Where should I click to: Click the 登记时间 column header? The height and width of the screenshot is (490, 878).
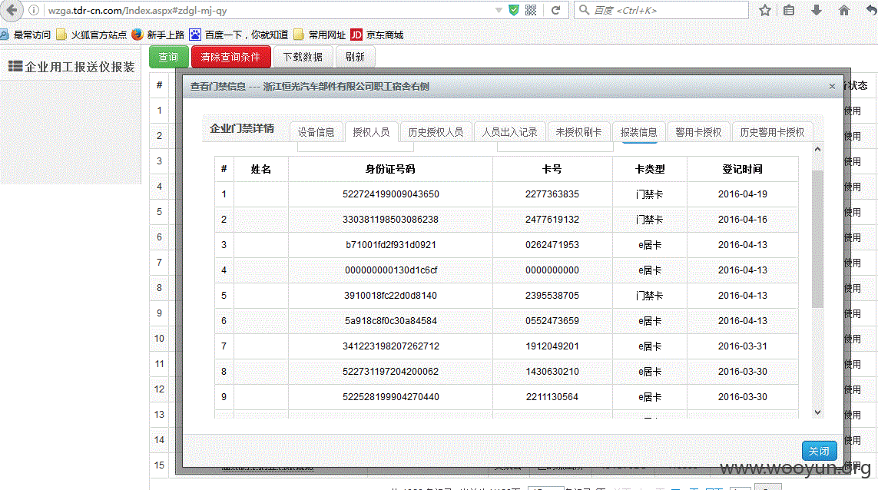[743, 169]
